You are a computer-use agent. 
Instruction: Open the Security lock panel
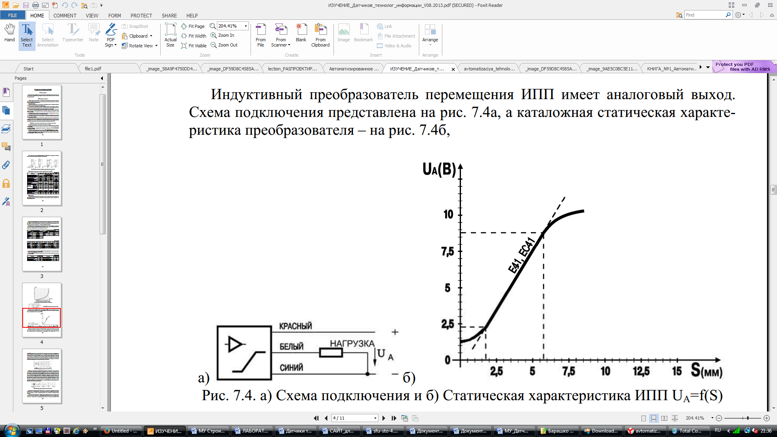pos(6,183)
